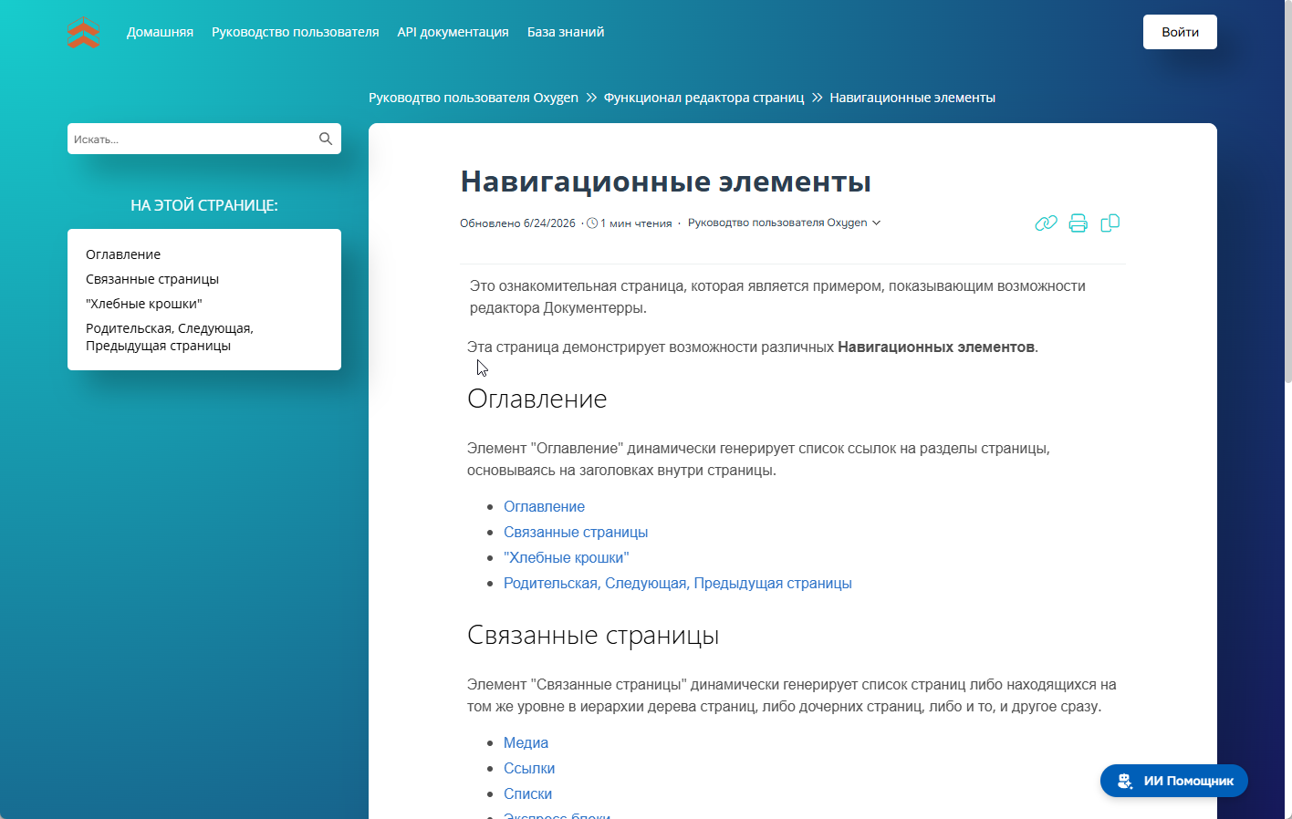The width and height of the screenshot is (1292, 819).
Task: Open the ИИ Помощник chat button
Action: (x=1173, y=781)
